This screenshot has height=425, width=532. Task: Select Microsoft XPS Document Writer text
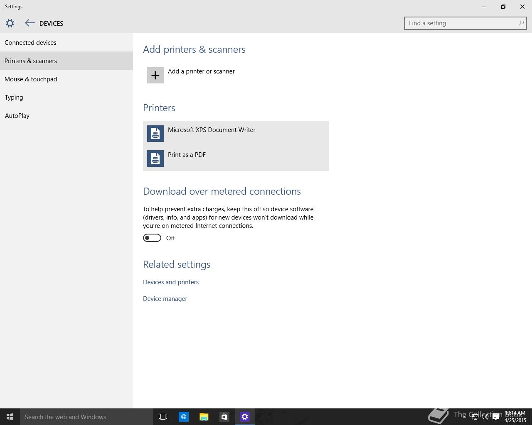click(212, 130)
